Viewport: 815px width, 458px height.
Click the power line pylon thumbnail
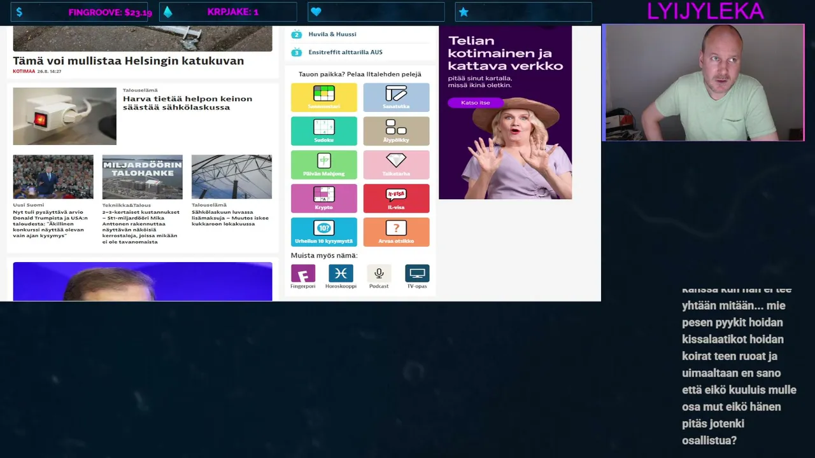232,177
